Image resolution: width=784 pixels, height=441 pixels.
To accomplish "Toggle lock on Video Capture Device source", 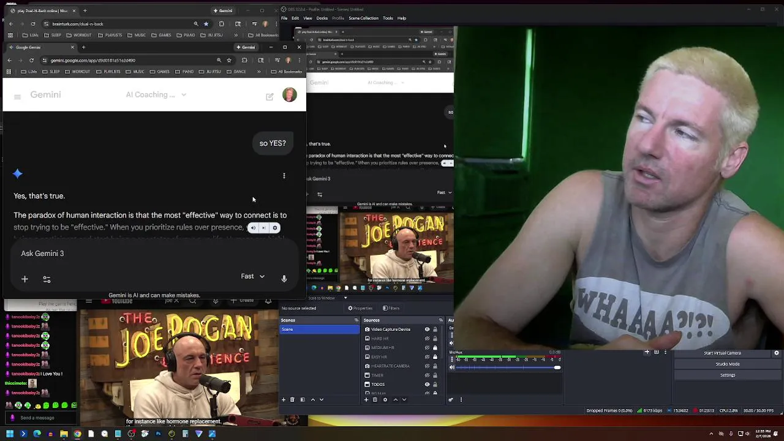I will pos(435,330).
